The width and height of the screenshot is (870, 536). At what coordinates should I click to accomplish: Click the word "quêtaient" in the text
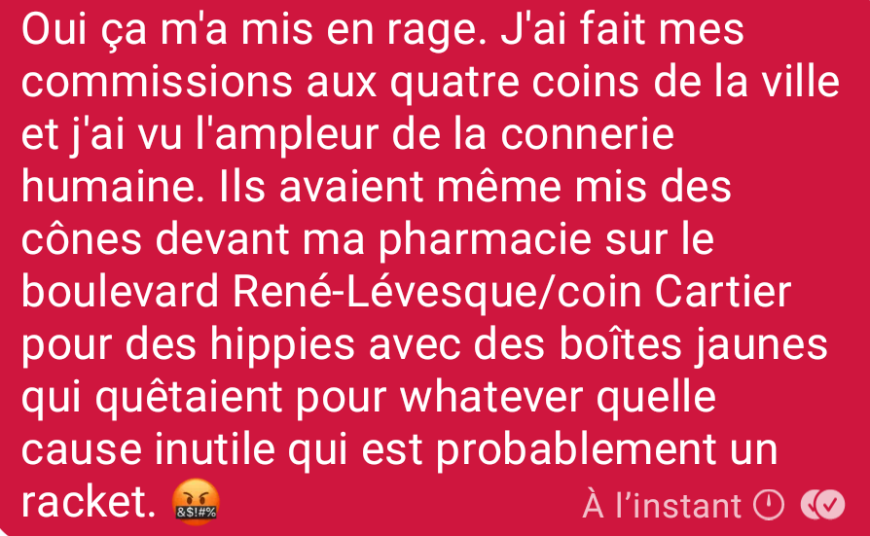click(x=189, y=397)
